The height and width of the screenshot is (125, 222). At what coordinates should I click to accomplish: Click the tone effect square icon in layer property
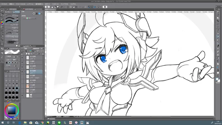coord(37,14)
